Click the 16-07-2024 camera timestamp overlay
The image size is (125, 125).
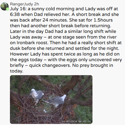point(76,121)
